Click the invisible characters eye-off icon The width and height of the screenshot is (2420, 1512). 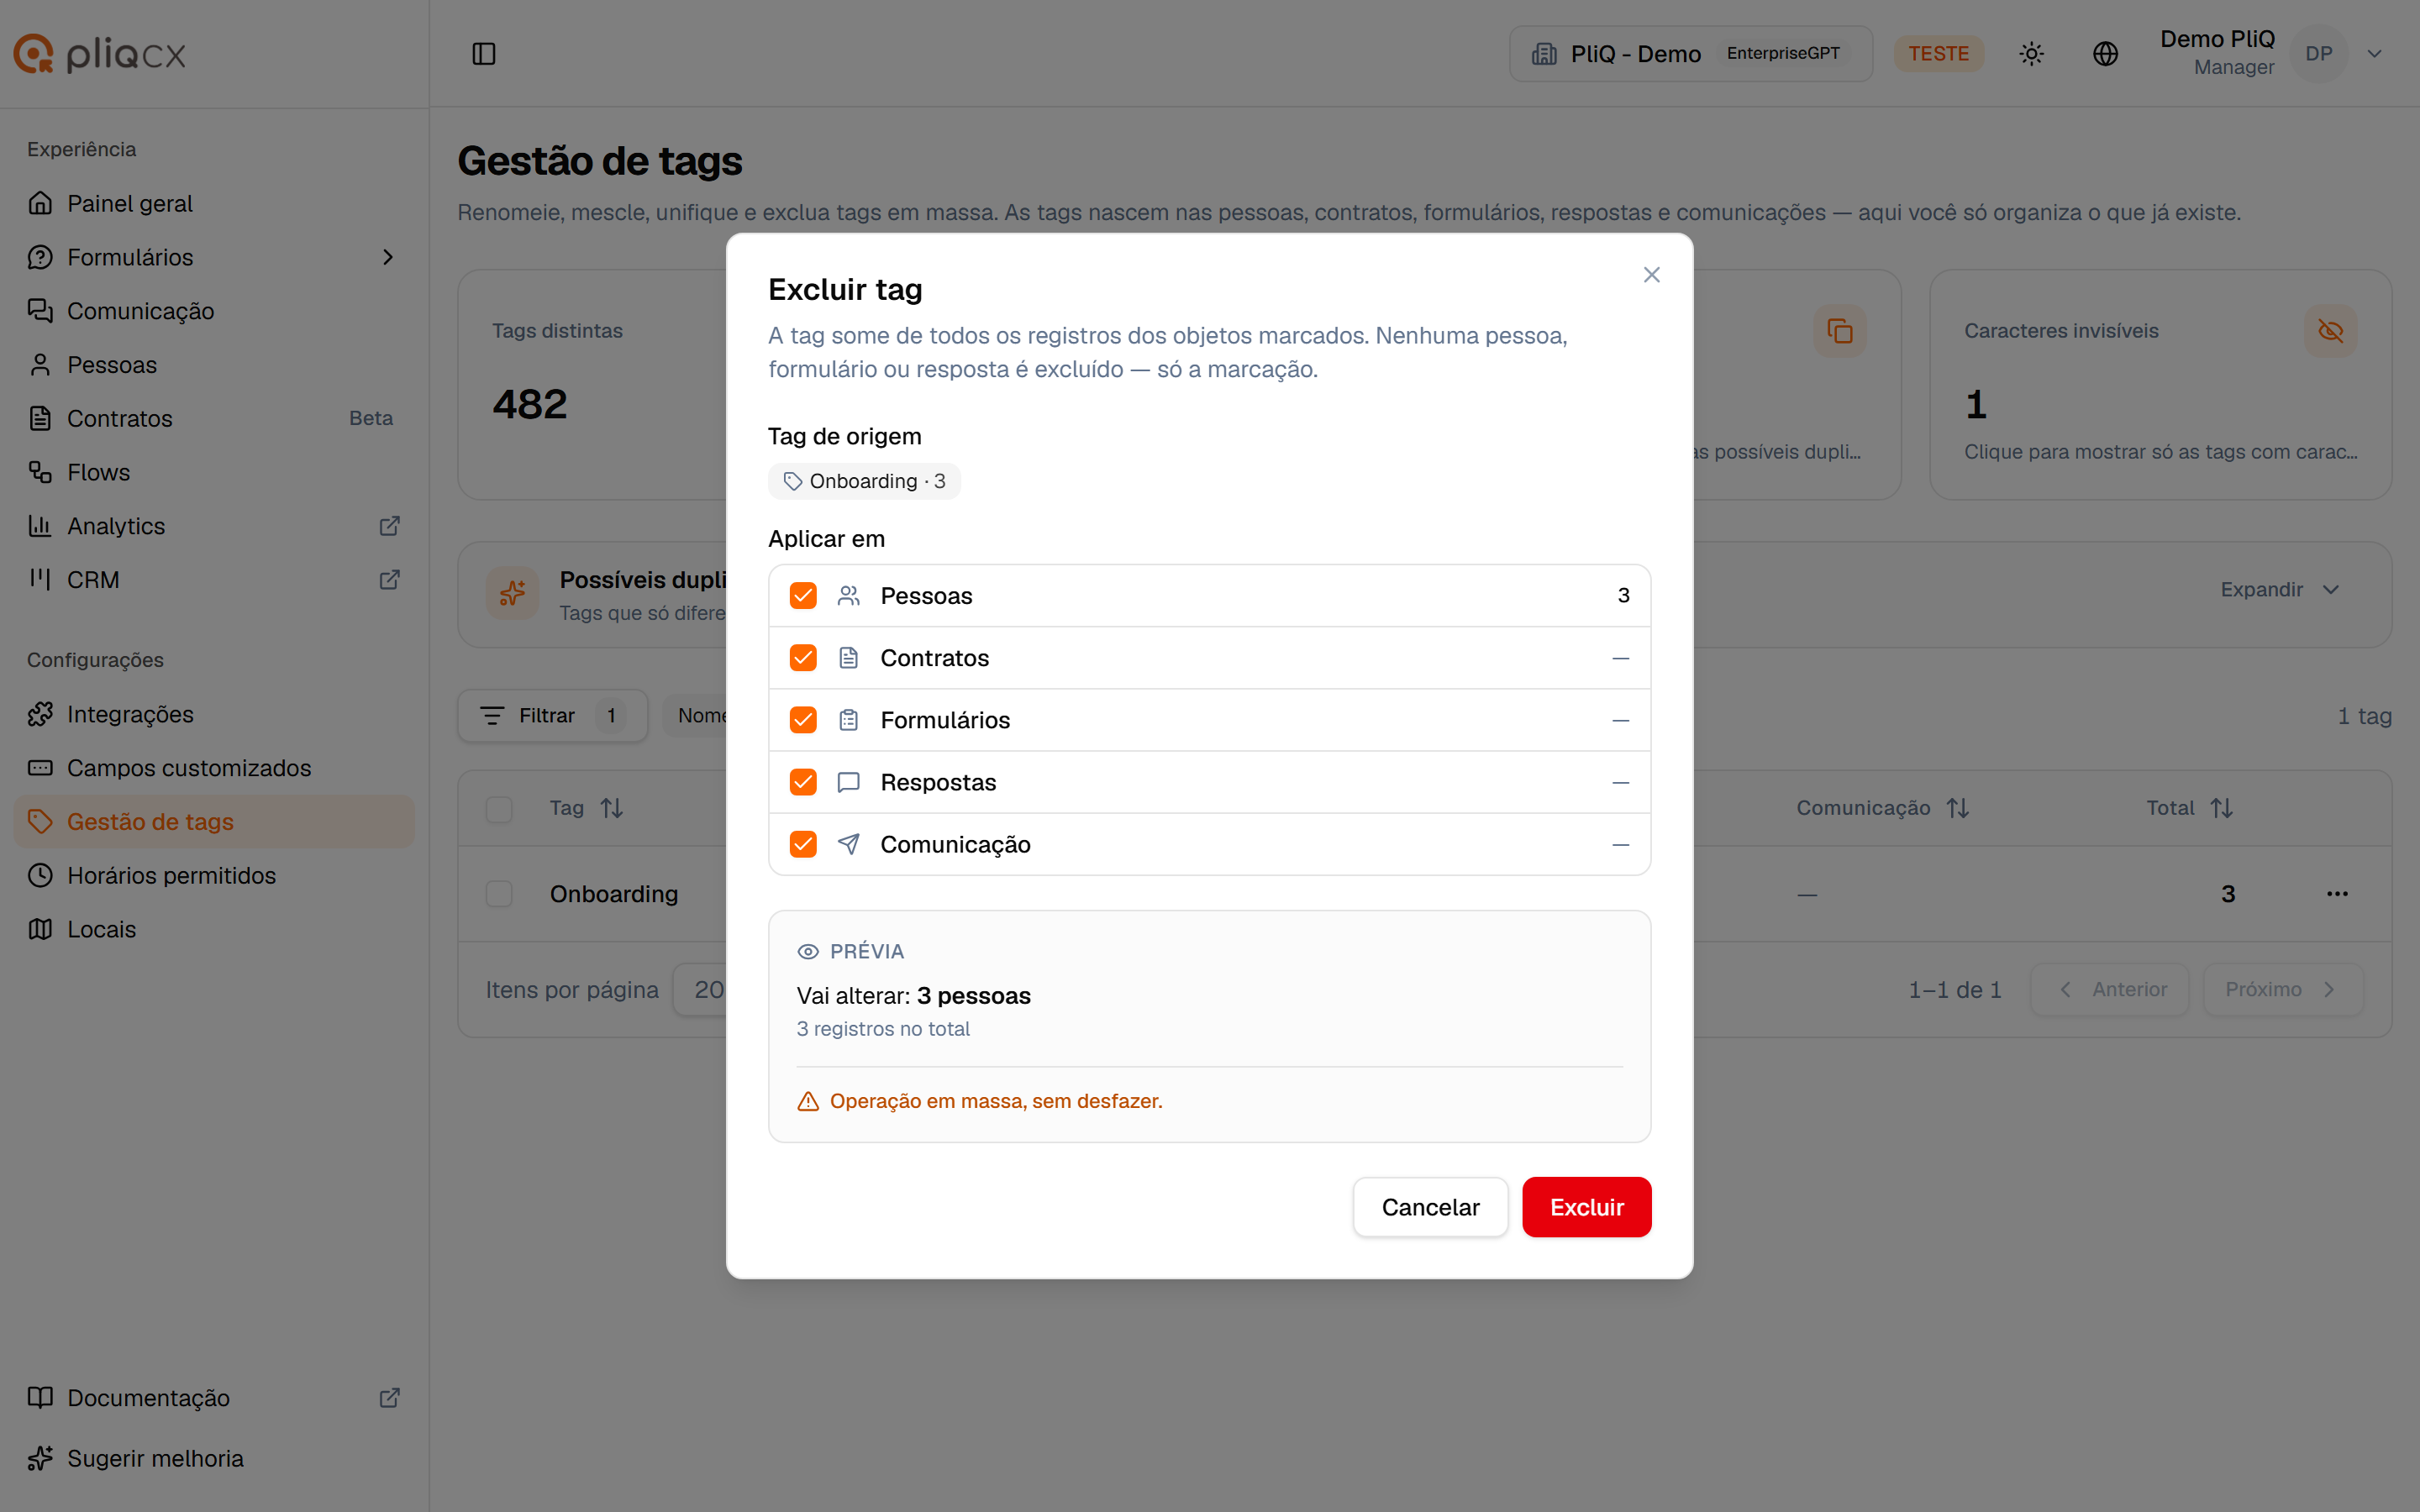coord(2330,331)
